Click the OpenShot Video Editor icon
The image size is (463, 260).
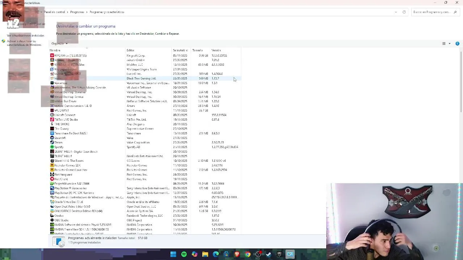click(x=52, y=207)
